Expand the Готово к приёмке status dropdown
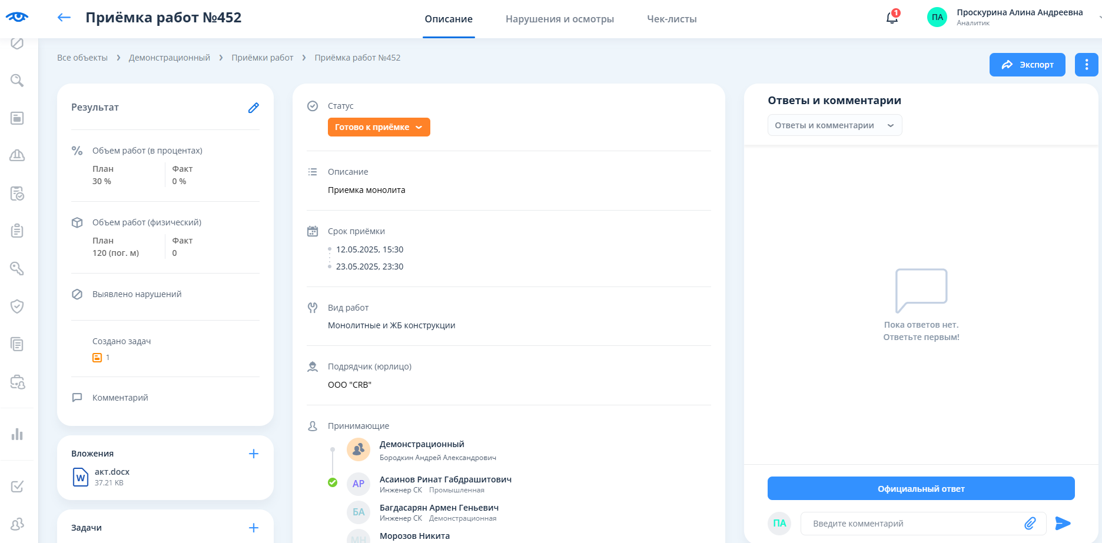This screenshot has height=543, width=1102. pos(379,127)
